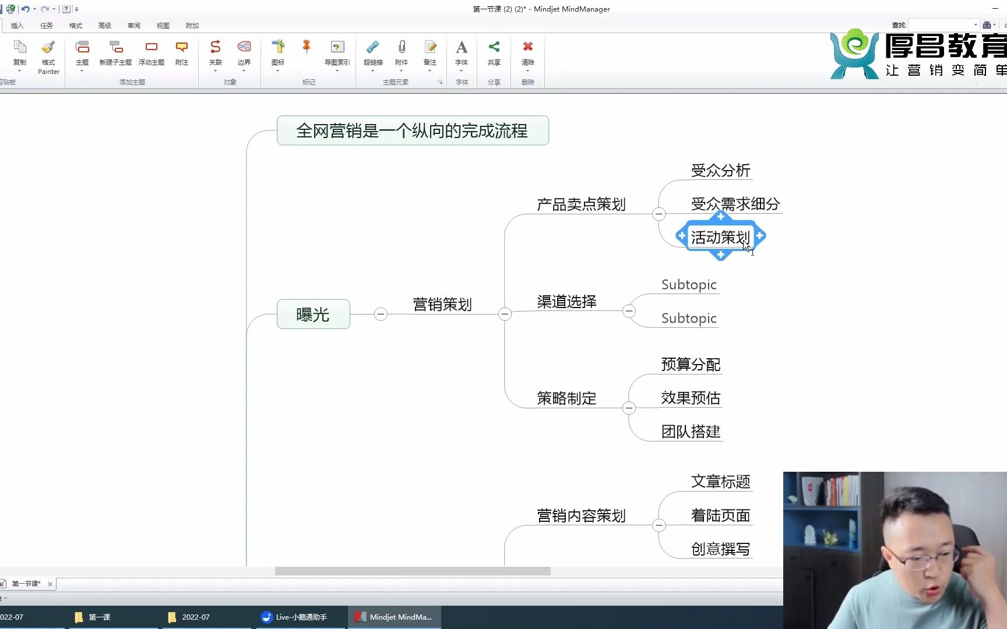The width and height of the screenshot is (1007, 629).
Task: Close the 第一节课 document tab
Action: click(x=50, y=584)
